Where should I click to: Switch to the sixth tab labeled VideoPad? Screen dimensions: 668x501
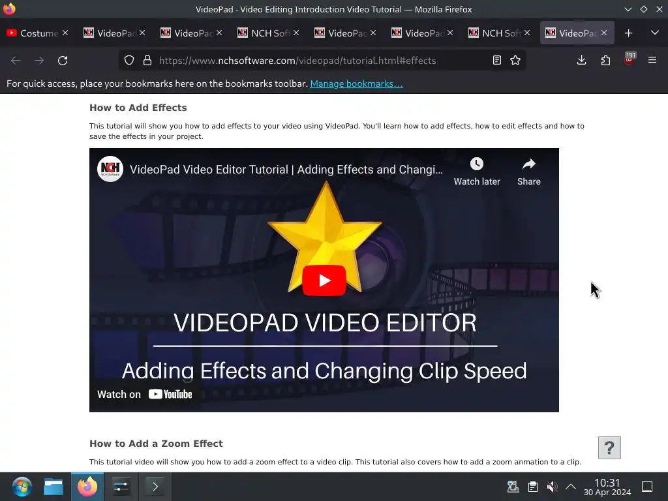coord(418,33)
